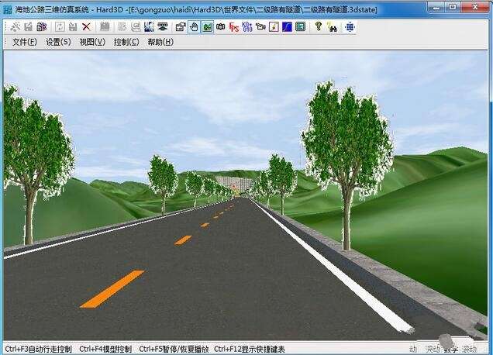This screenshot has height=355, width=493.
Task: Click the camera snapshot icon
Action: click(221, 27)
